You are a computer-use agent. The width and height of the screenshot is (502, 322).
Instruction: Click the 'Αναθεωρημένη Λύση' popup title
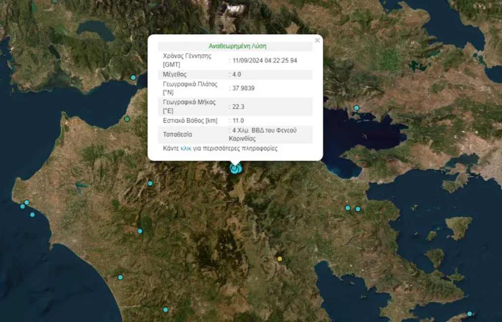click(x=235, y=46)
